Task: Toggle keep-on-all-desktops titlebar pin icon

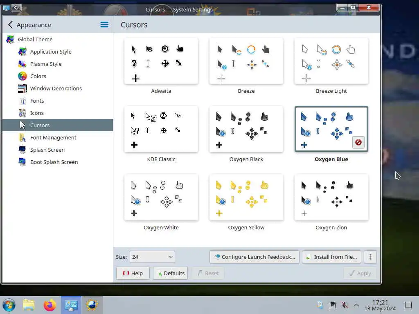Action: point(16,8)
